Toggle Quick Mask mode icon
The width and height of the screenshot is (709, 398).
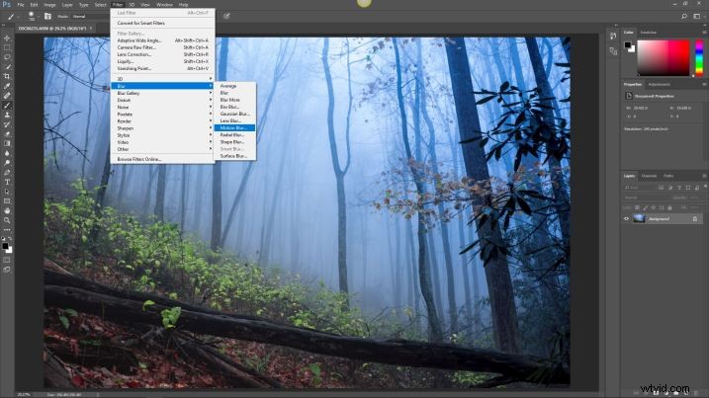pyautogui.click(x=7, y=260)
